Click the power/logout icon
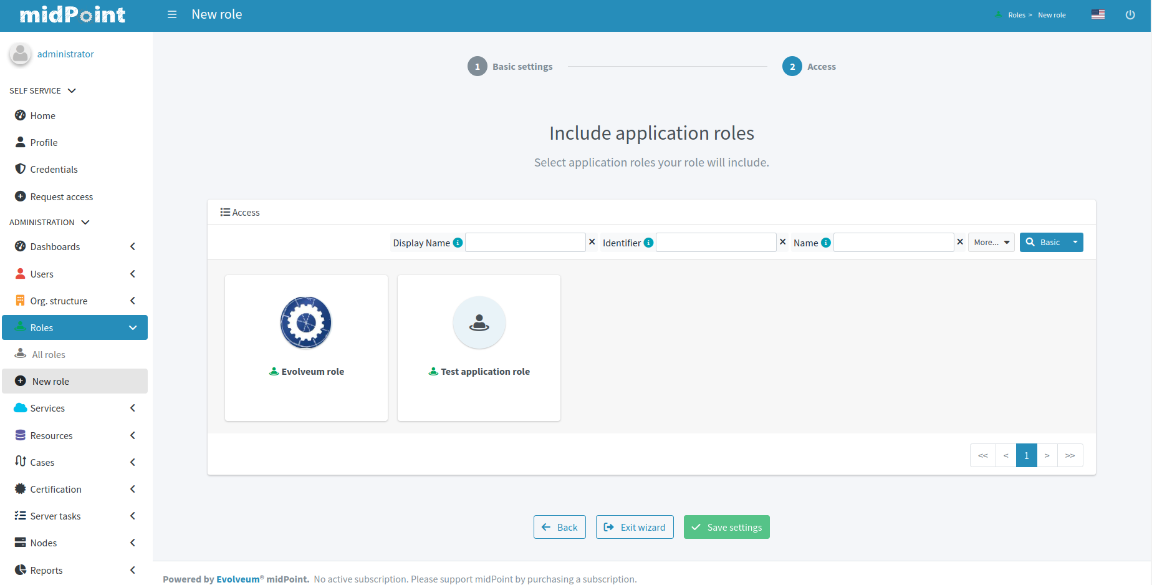 tap(1130, 14)
